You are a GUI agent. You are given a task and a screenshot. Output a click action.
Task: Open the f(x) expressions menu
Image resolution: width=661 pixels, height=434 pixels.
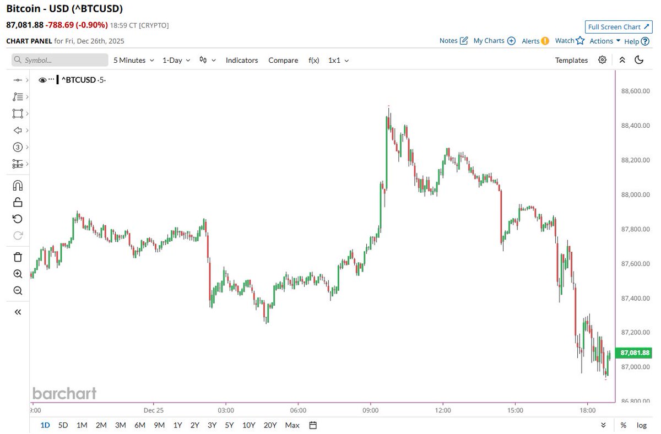(x=313, y=60)
